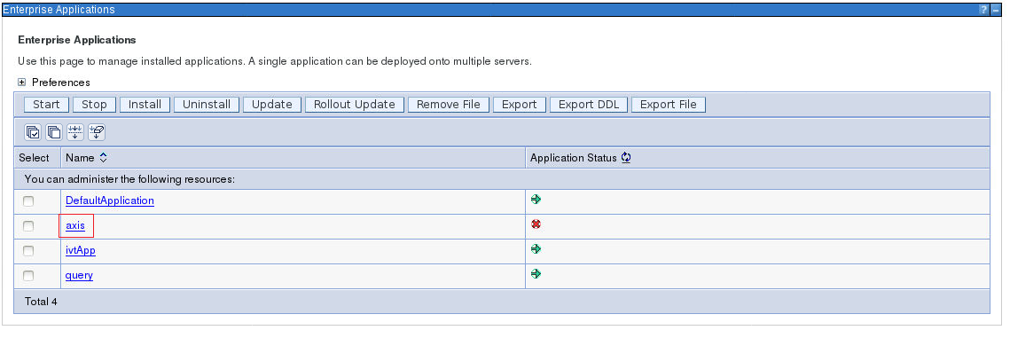This screenshot has height=338, width=1010.
Task: Expand the Preferences section
Action: click(x=22, y=83)
